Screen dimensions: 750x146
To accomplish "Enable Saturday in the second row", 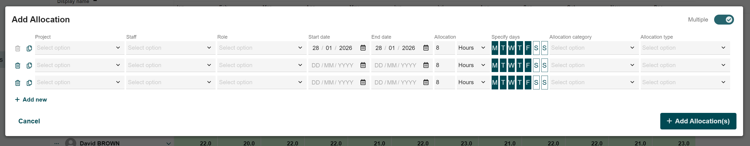I will 536,65.
